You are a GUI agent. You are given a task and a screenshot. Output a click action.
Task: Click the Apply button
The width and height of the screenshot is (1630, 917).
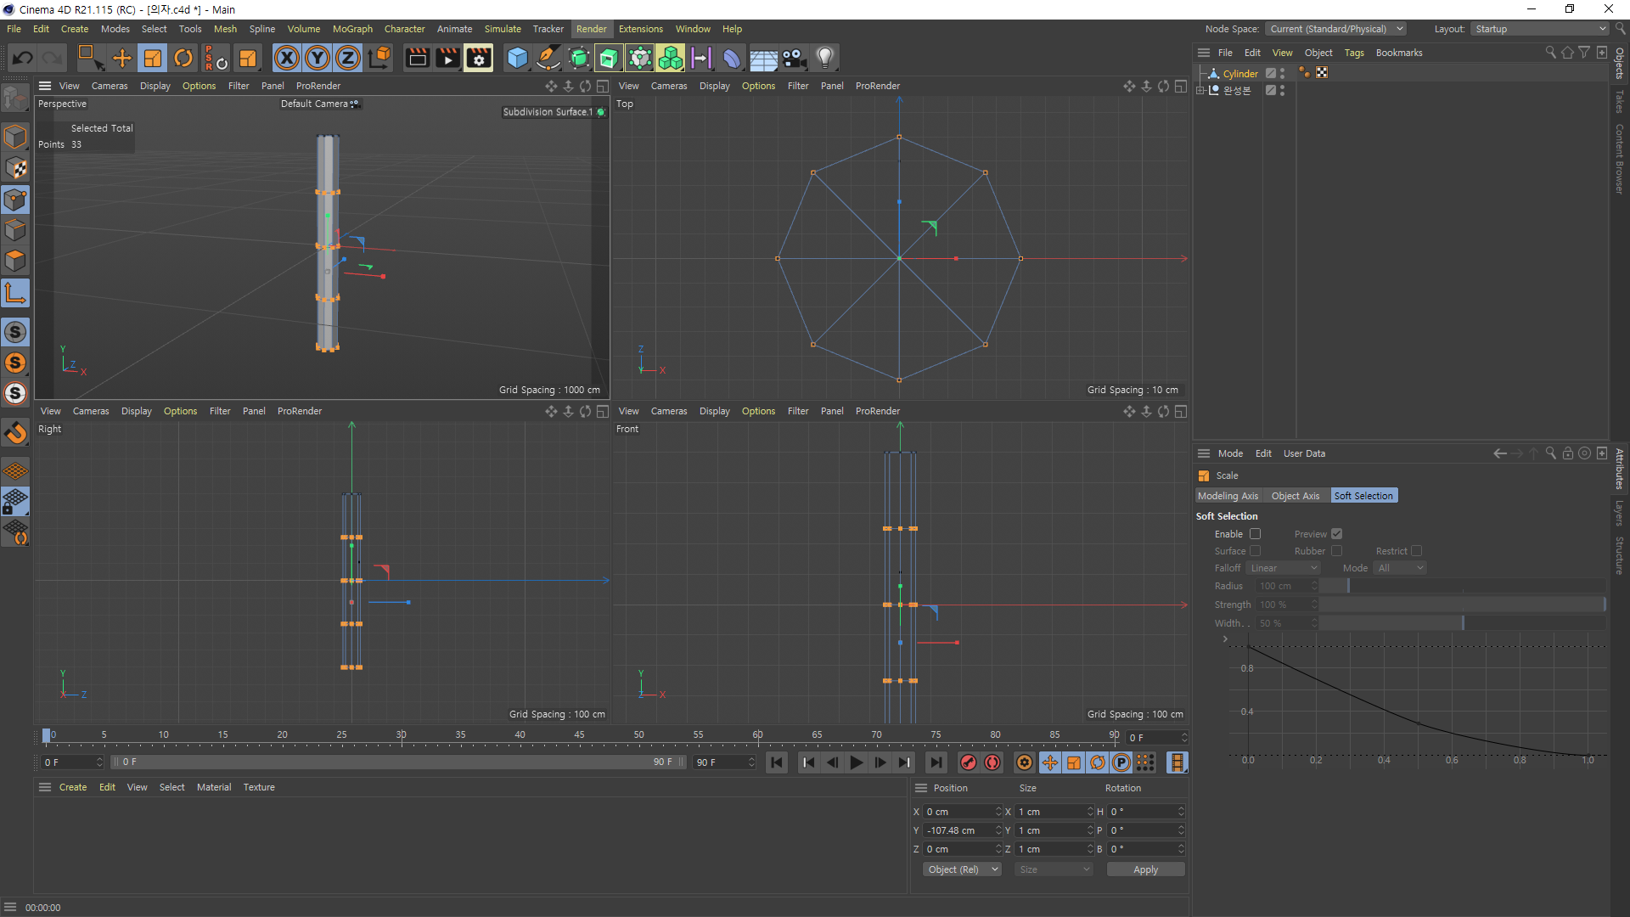point(1145,869)
